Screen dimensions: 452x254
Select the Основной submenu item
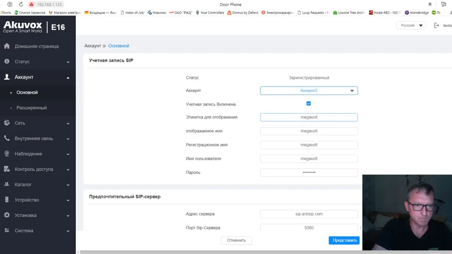pyautogui.click(x=27, y=92)
